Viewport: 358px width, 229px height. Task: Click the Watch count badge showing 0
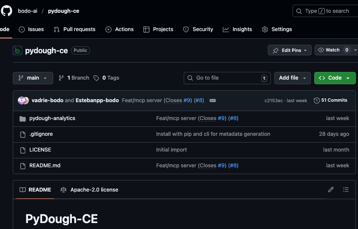point(347,50)
